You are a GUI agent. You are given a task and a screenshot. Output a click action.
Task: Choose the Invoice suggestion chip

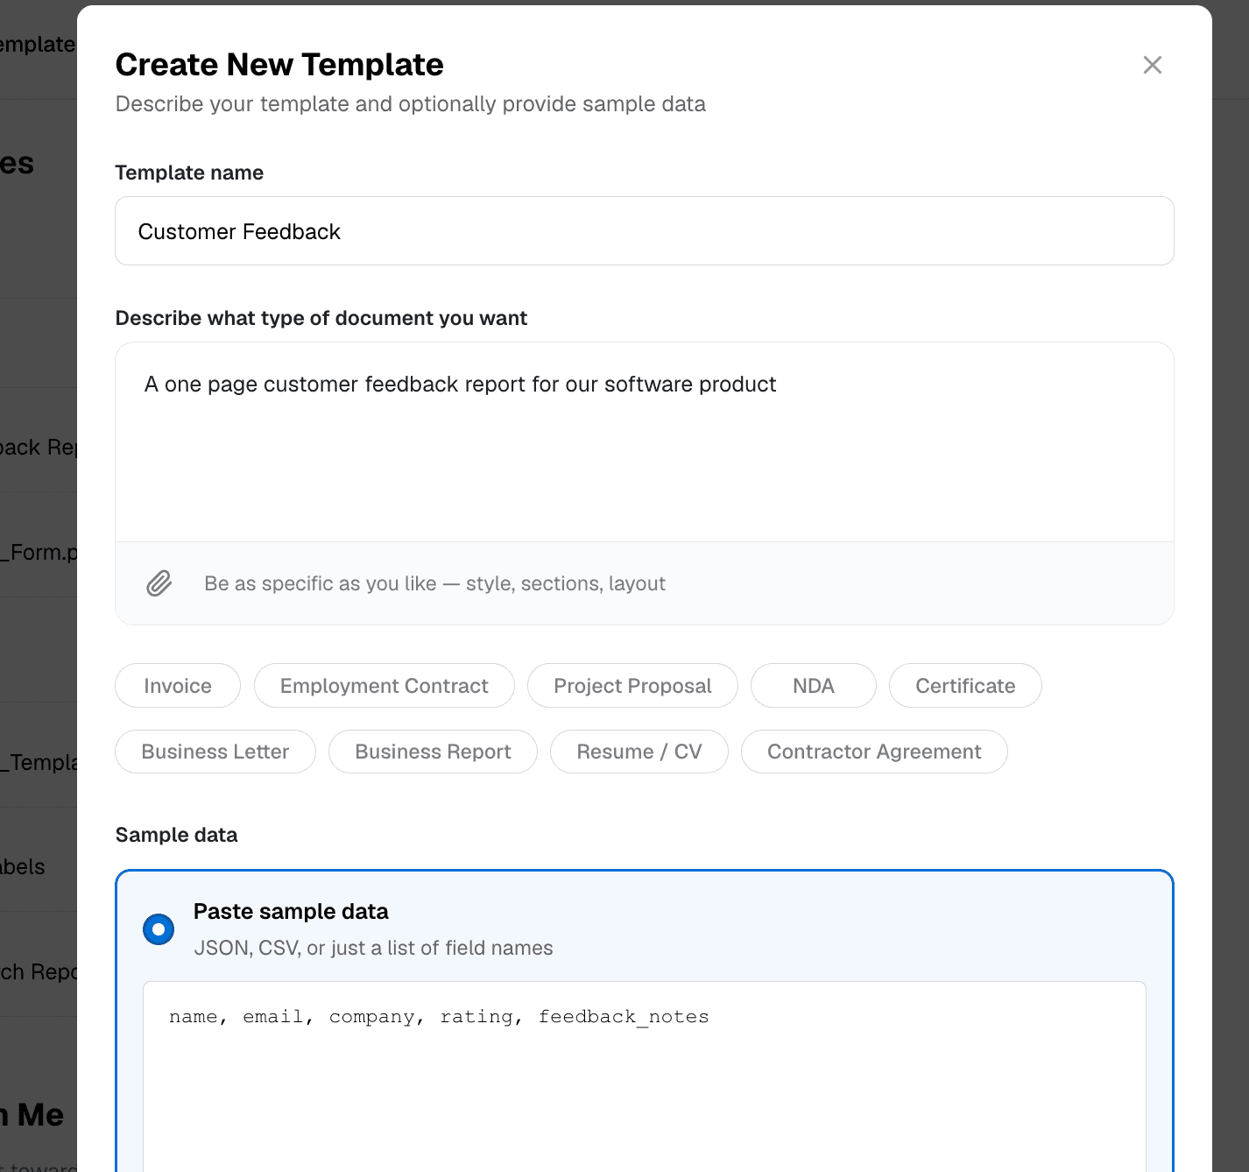178,686
